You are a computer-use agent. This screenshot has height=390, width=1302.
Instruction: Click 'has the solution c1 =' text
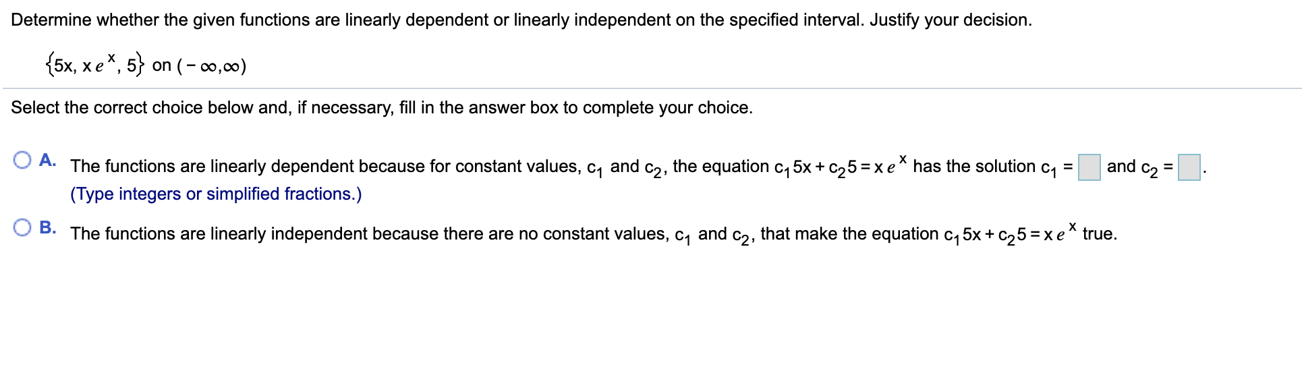point(993,167)
